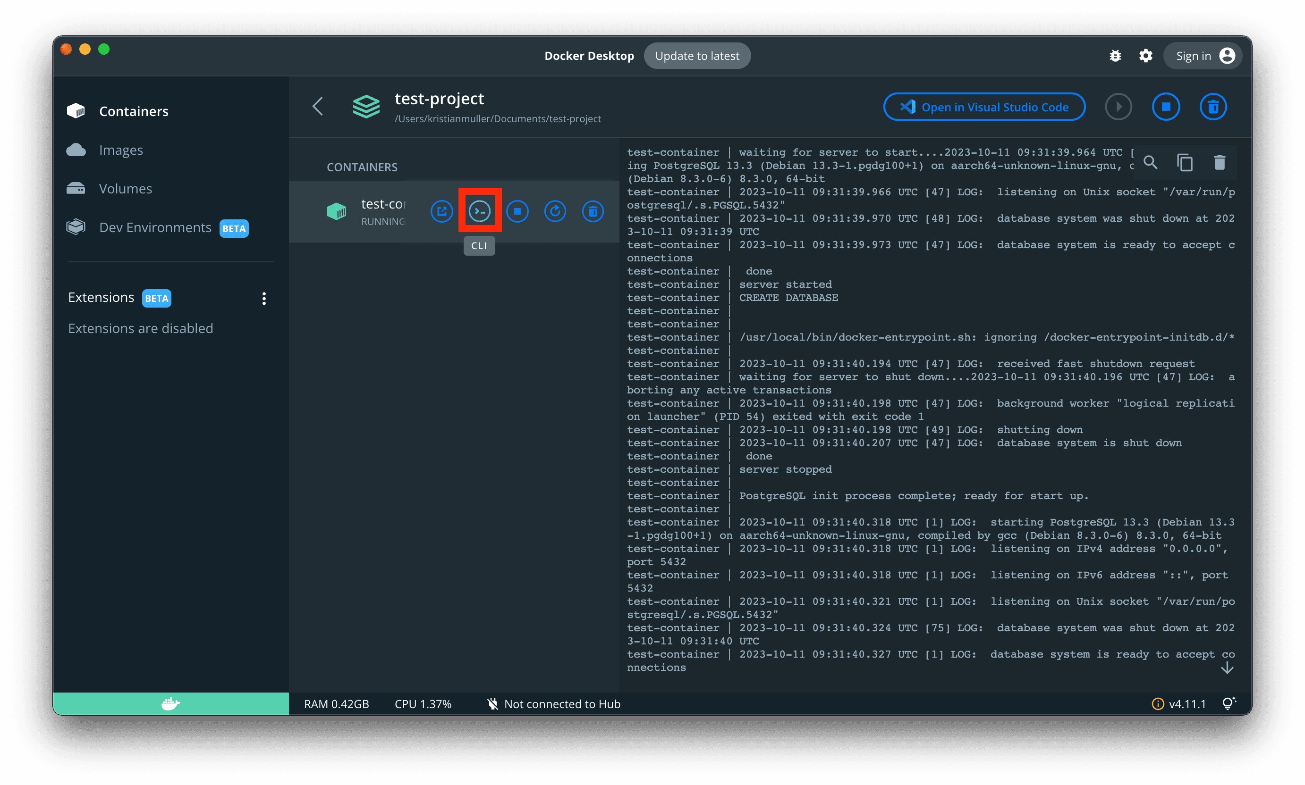Select the test-container row name
The height and width of the screenshot is (785, 1305).
tap(383, 204)
